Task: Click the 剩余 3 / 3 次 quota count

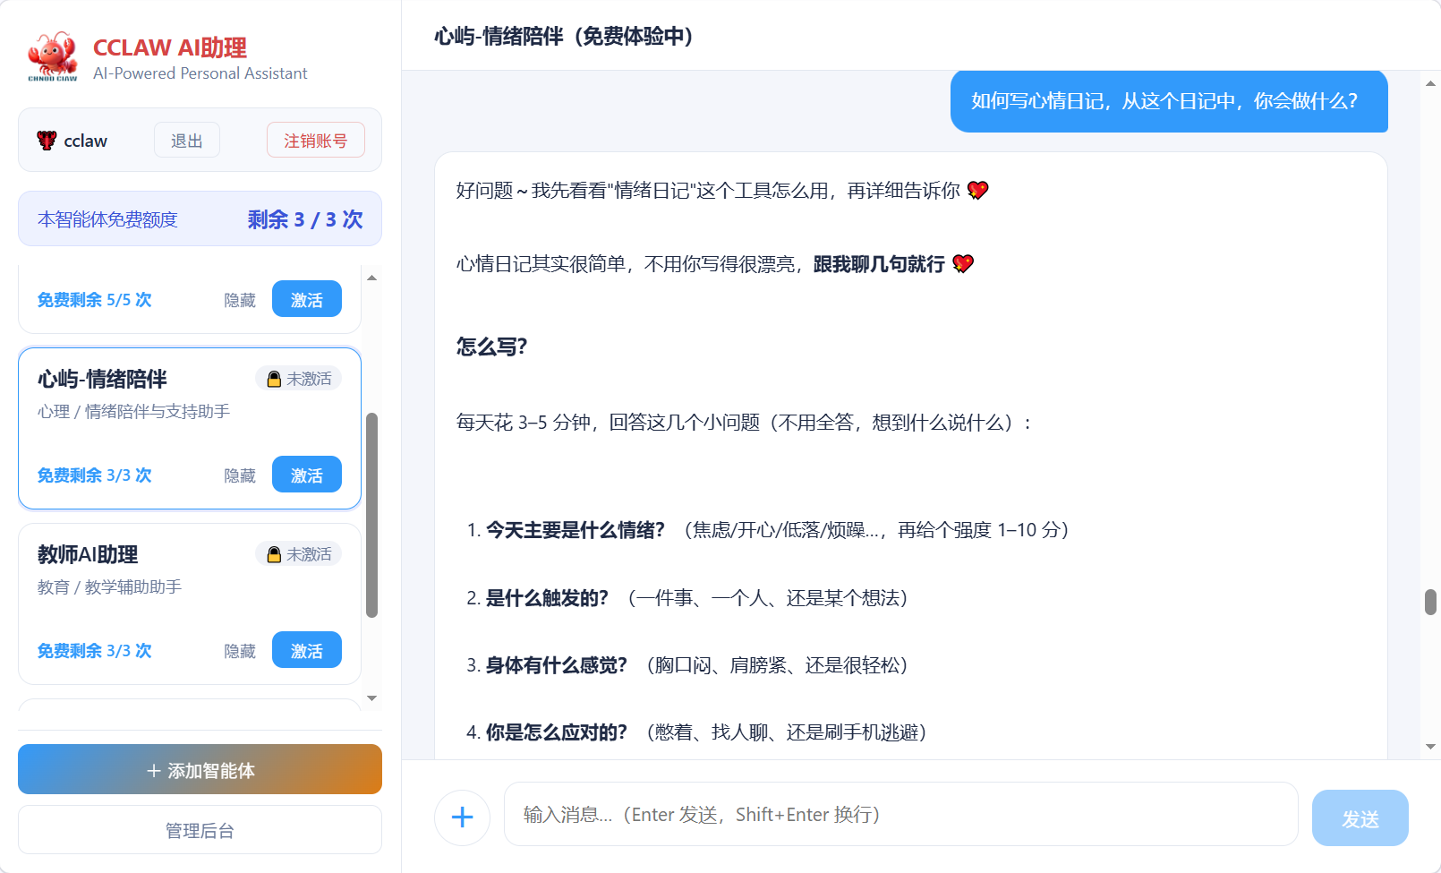Action: [305, 219]
